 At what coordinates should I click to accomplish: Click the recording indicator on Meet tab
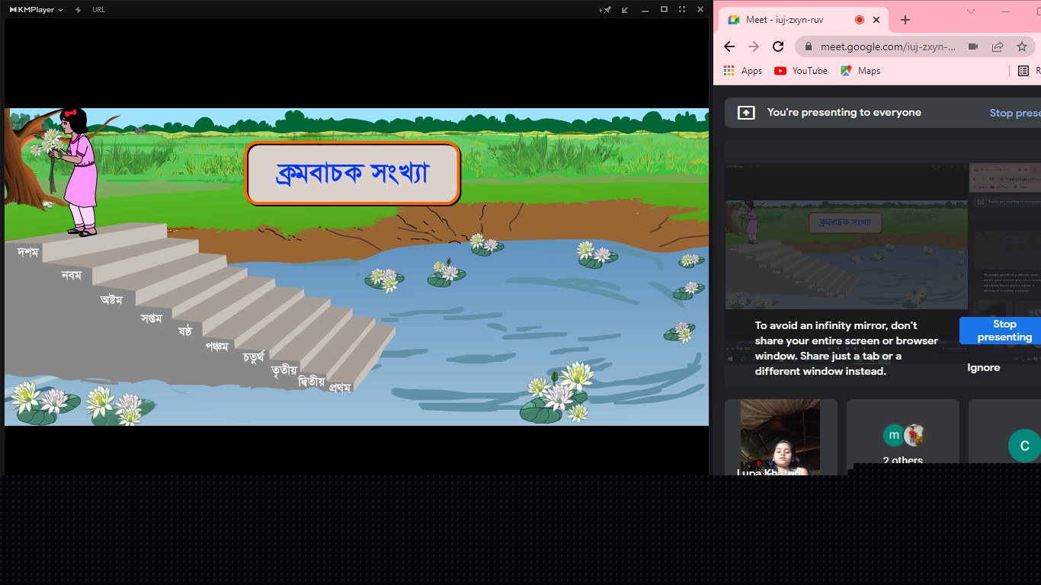click(x=860, y=20)
